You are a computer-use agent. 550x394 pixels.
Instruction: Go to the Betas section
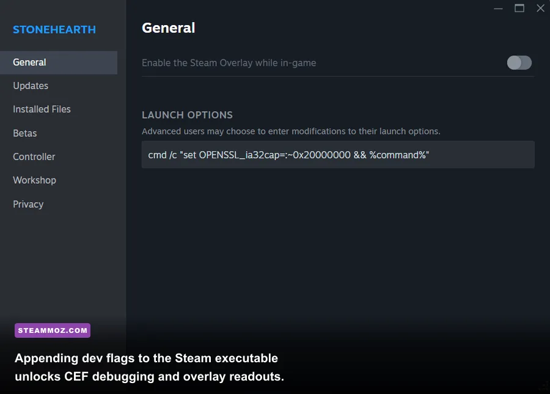click(x=25, y=133)
